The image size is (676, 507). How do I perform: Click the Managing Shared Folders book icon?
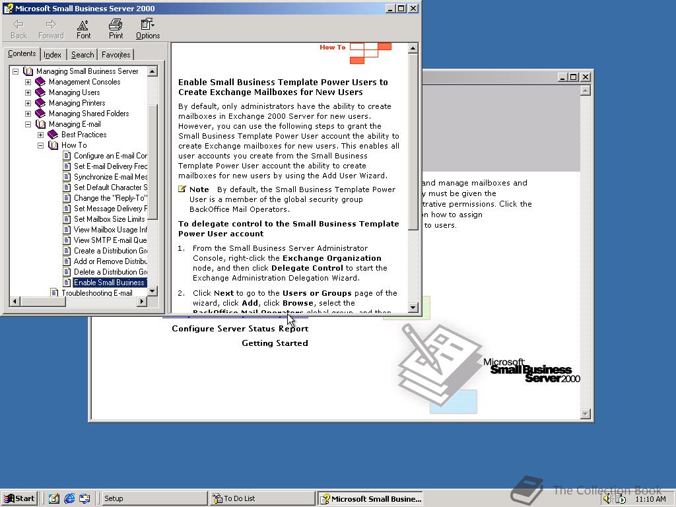pyautogui.click(x=40, y=114)
